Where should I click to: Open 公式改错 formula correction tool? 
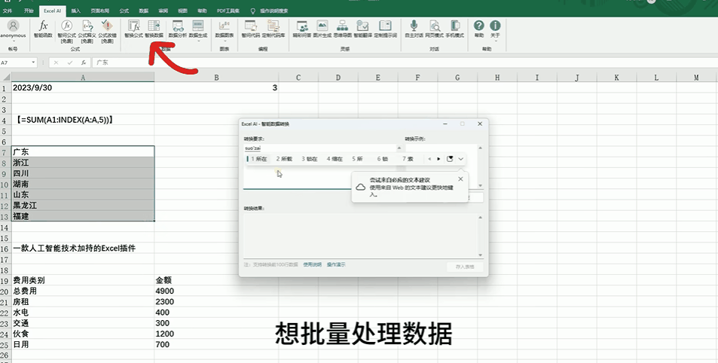(x=107, y=26)
